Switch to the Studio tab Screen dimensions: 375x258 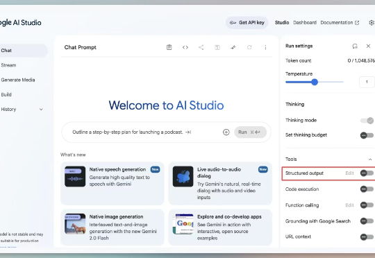pyautogui.click(x=282, y=22)
